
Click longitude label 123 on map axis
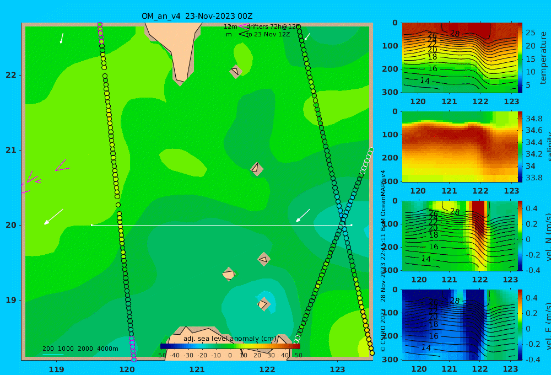coord(338,369)
